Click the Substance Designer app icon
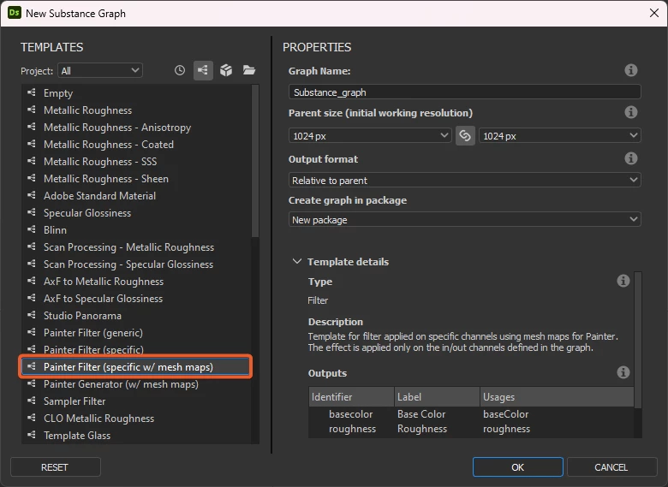This screenshot has height=487, width=668. click(x=14, y=13)
